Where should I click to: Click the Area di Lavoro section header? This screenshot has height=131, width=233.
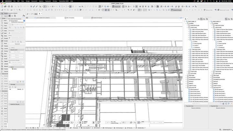17,50
